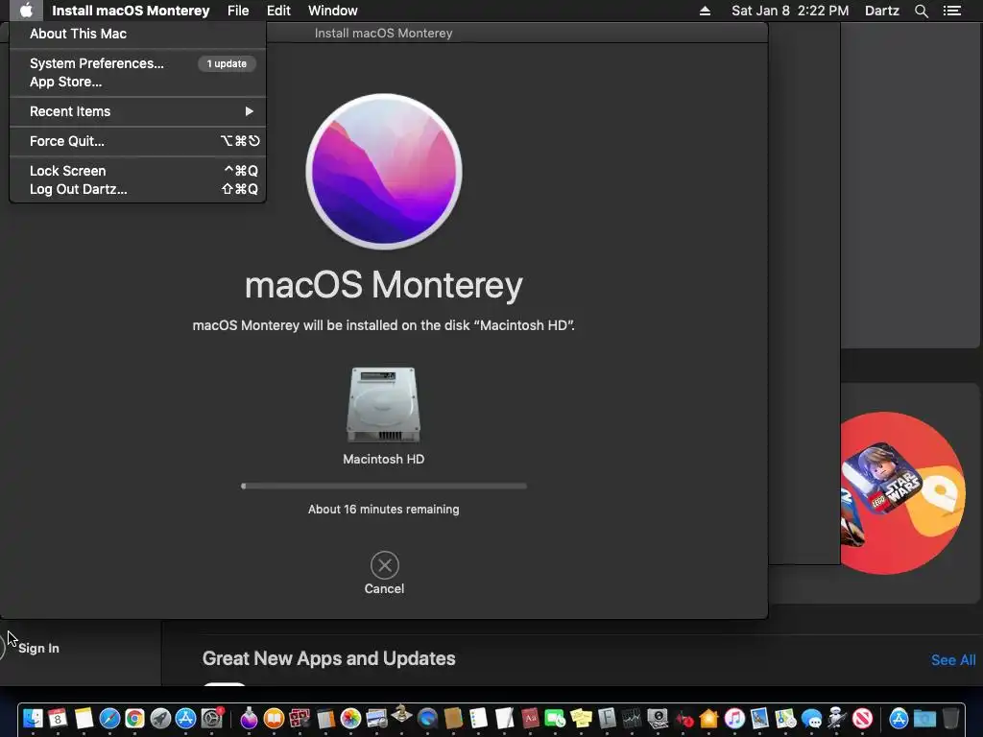Open the Dartz user menu
Viewport: 983px width, 737px height.
coord(881,11)
